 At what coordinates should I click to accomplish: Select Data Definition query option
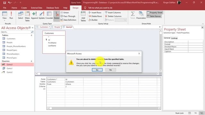68,20
